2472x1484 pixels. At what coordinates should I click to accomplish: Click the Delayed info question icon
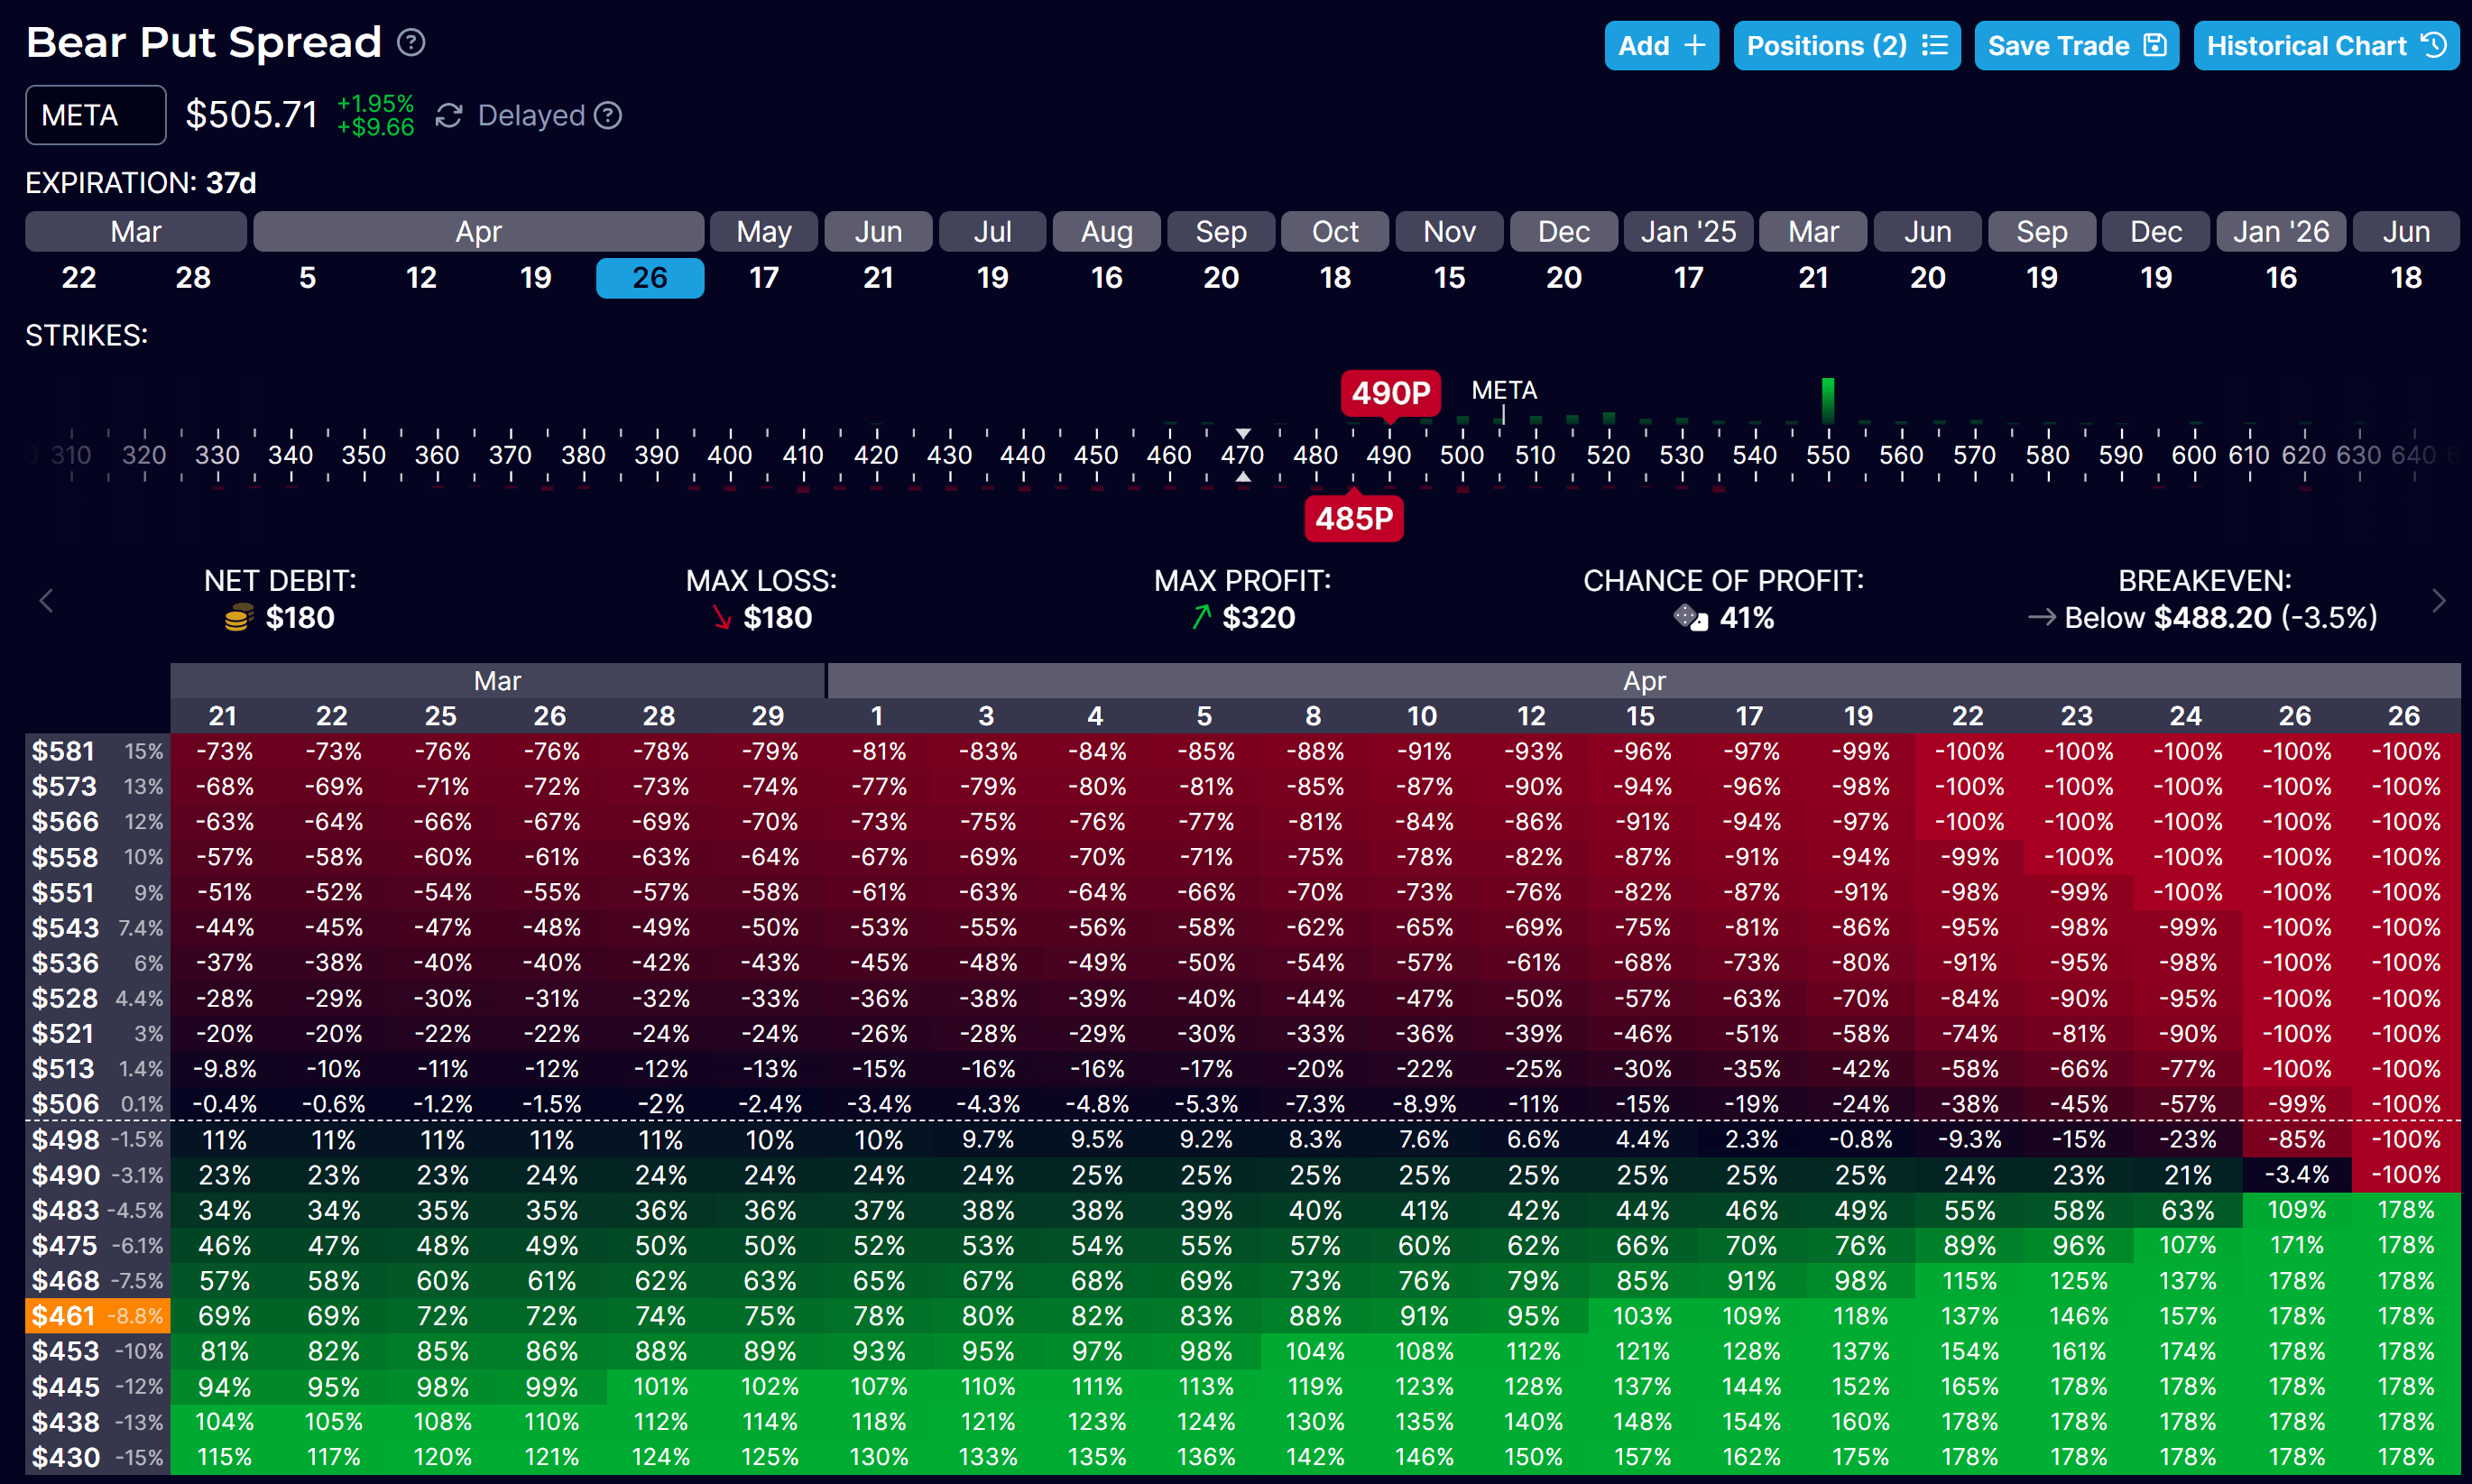pyautogui.click(x=608, y=116)
